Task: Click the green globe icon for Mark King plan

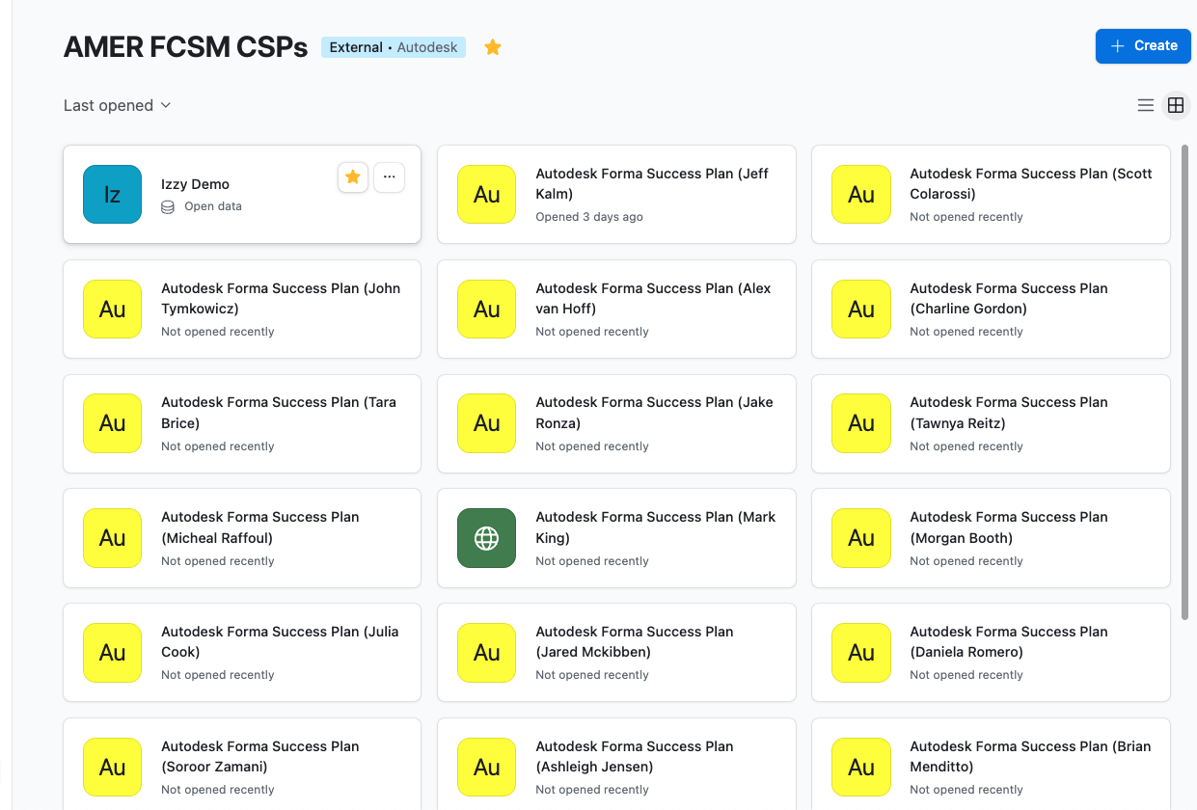Action: 486,538
